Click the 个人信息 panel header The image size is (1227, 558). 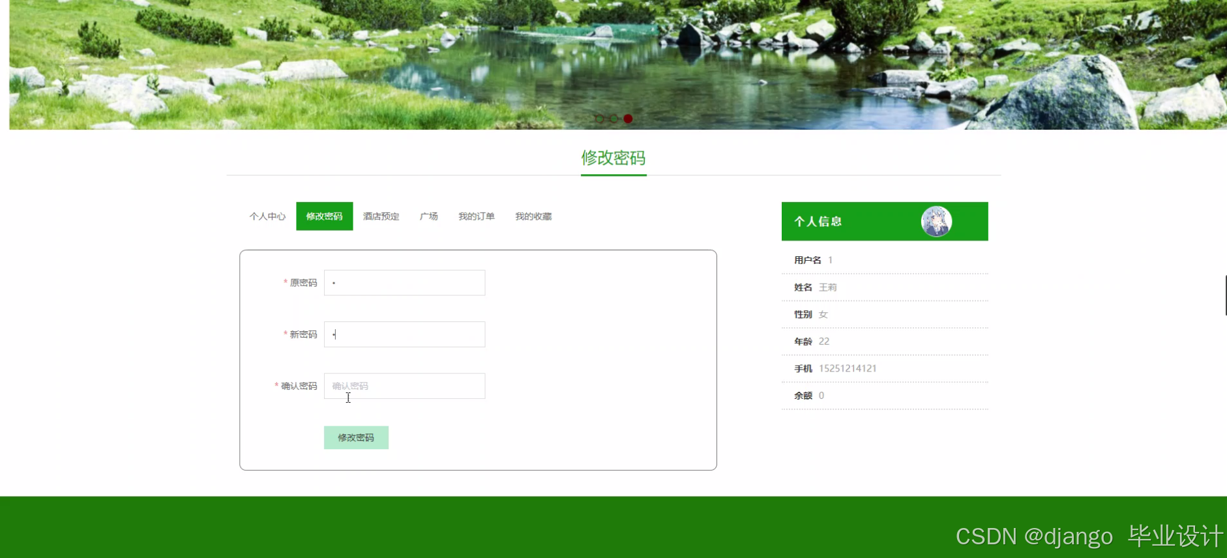(x=885, y=222)
